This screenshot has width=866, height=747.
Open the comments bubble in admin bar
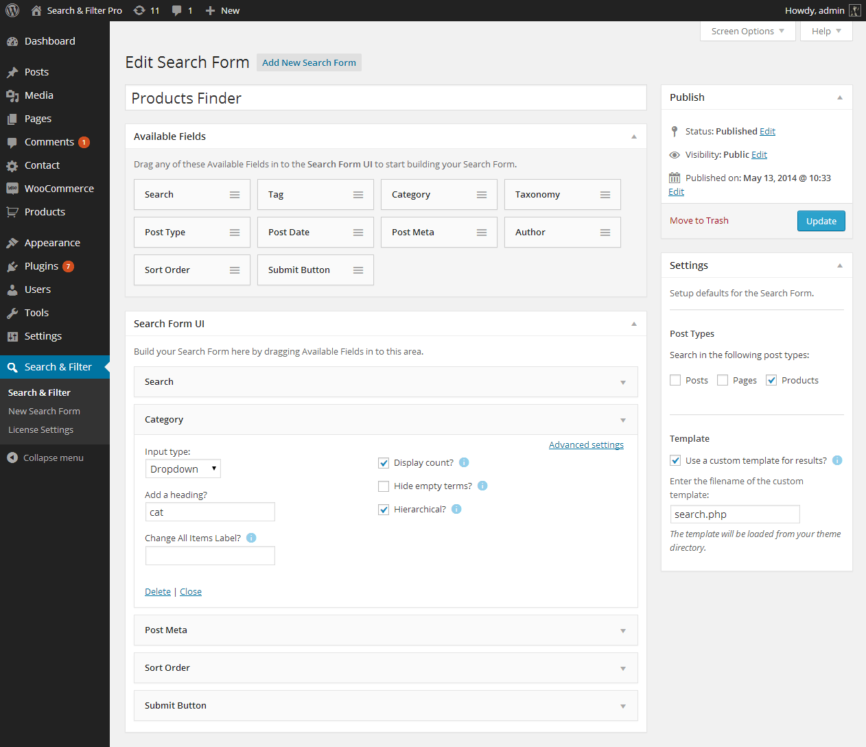tap(181, 10)
